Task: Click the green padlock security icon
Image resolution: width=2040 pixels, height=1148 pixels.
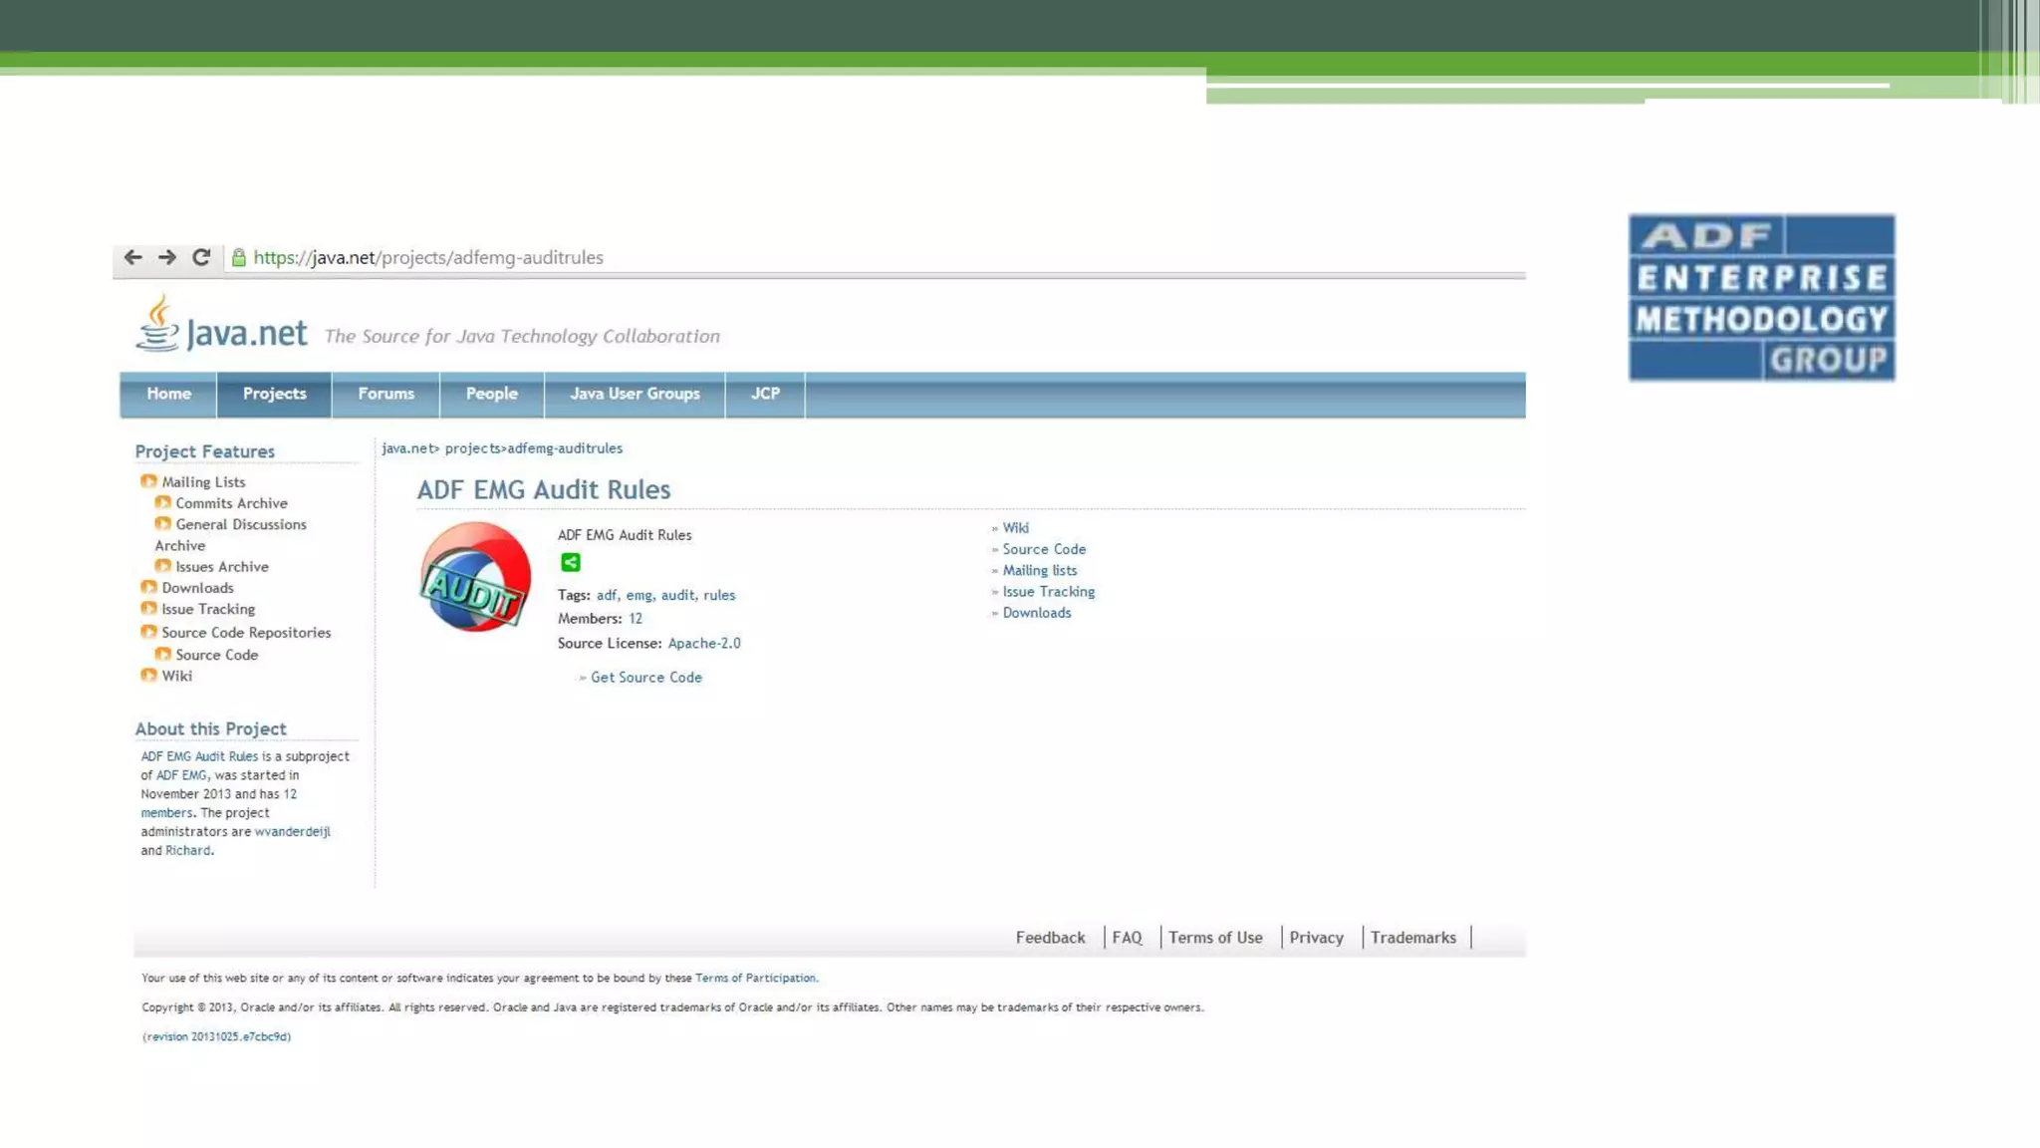Action: [x=238, y=258]
